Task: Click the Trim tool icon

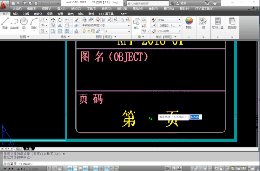Action: pos(67,20)
